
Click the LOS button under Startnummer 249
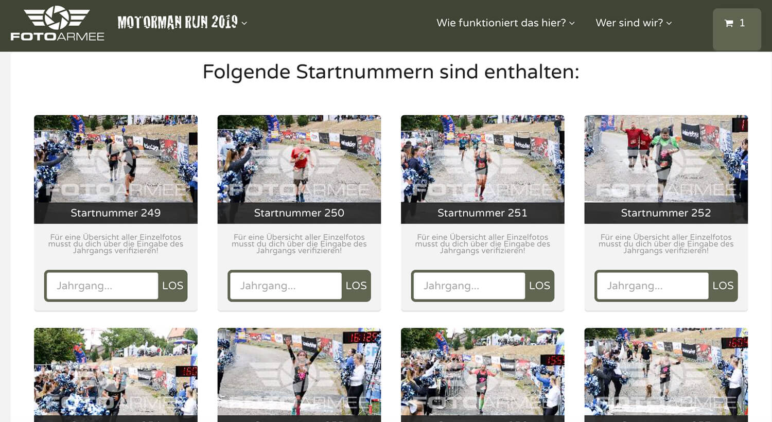point(172,286)
